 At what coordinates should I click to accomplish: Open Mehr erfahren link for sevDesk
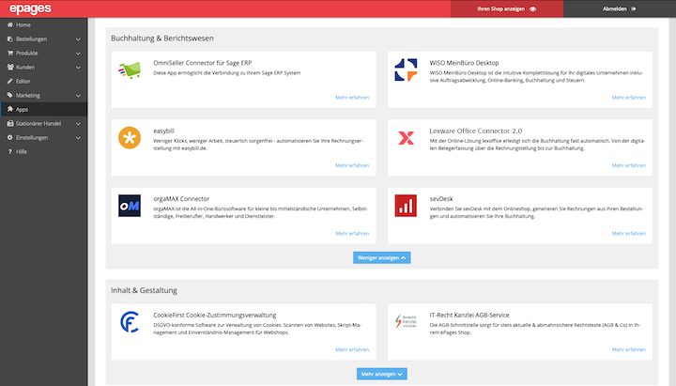628,233
